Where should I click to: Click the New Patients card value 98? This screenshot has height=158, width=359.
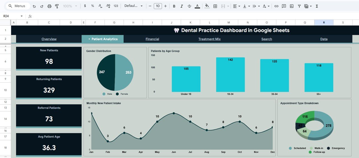click(49, 61)
